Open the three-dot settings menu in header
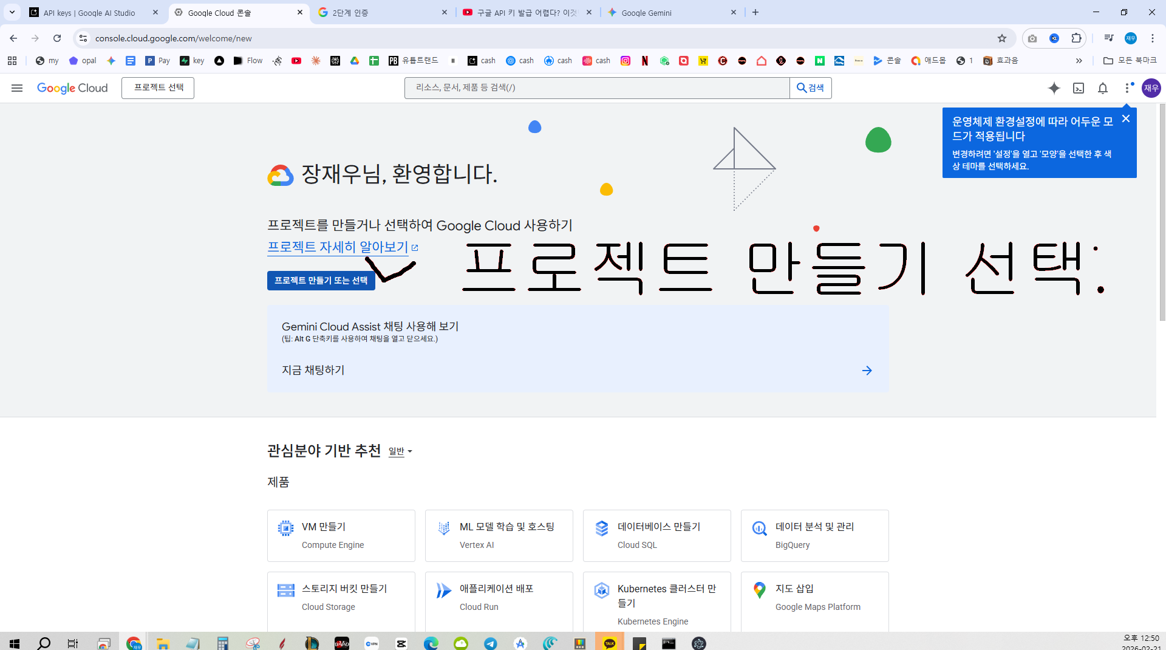This screenshot has width=1166, height=650. [1128, 88]
